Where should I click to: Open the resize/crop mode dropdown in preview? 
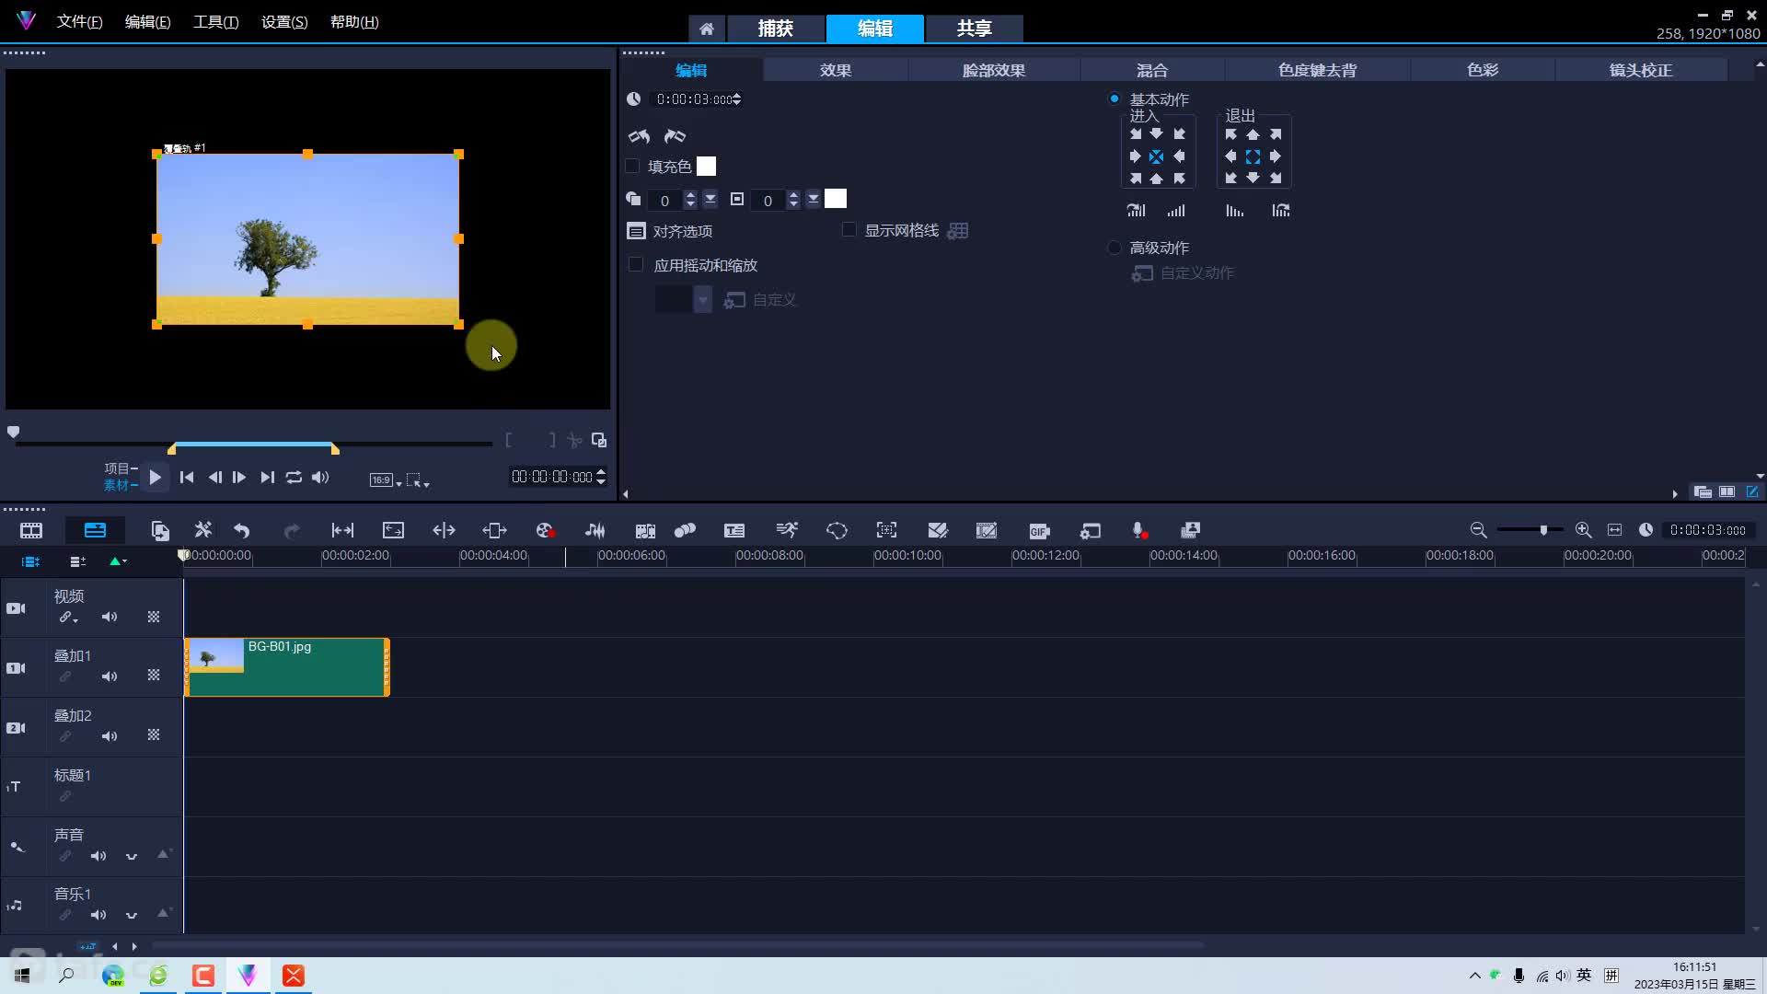418,480
